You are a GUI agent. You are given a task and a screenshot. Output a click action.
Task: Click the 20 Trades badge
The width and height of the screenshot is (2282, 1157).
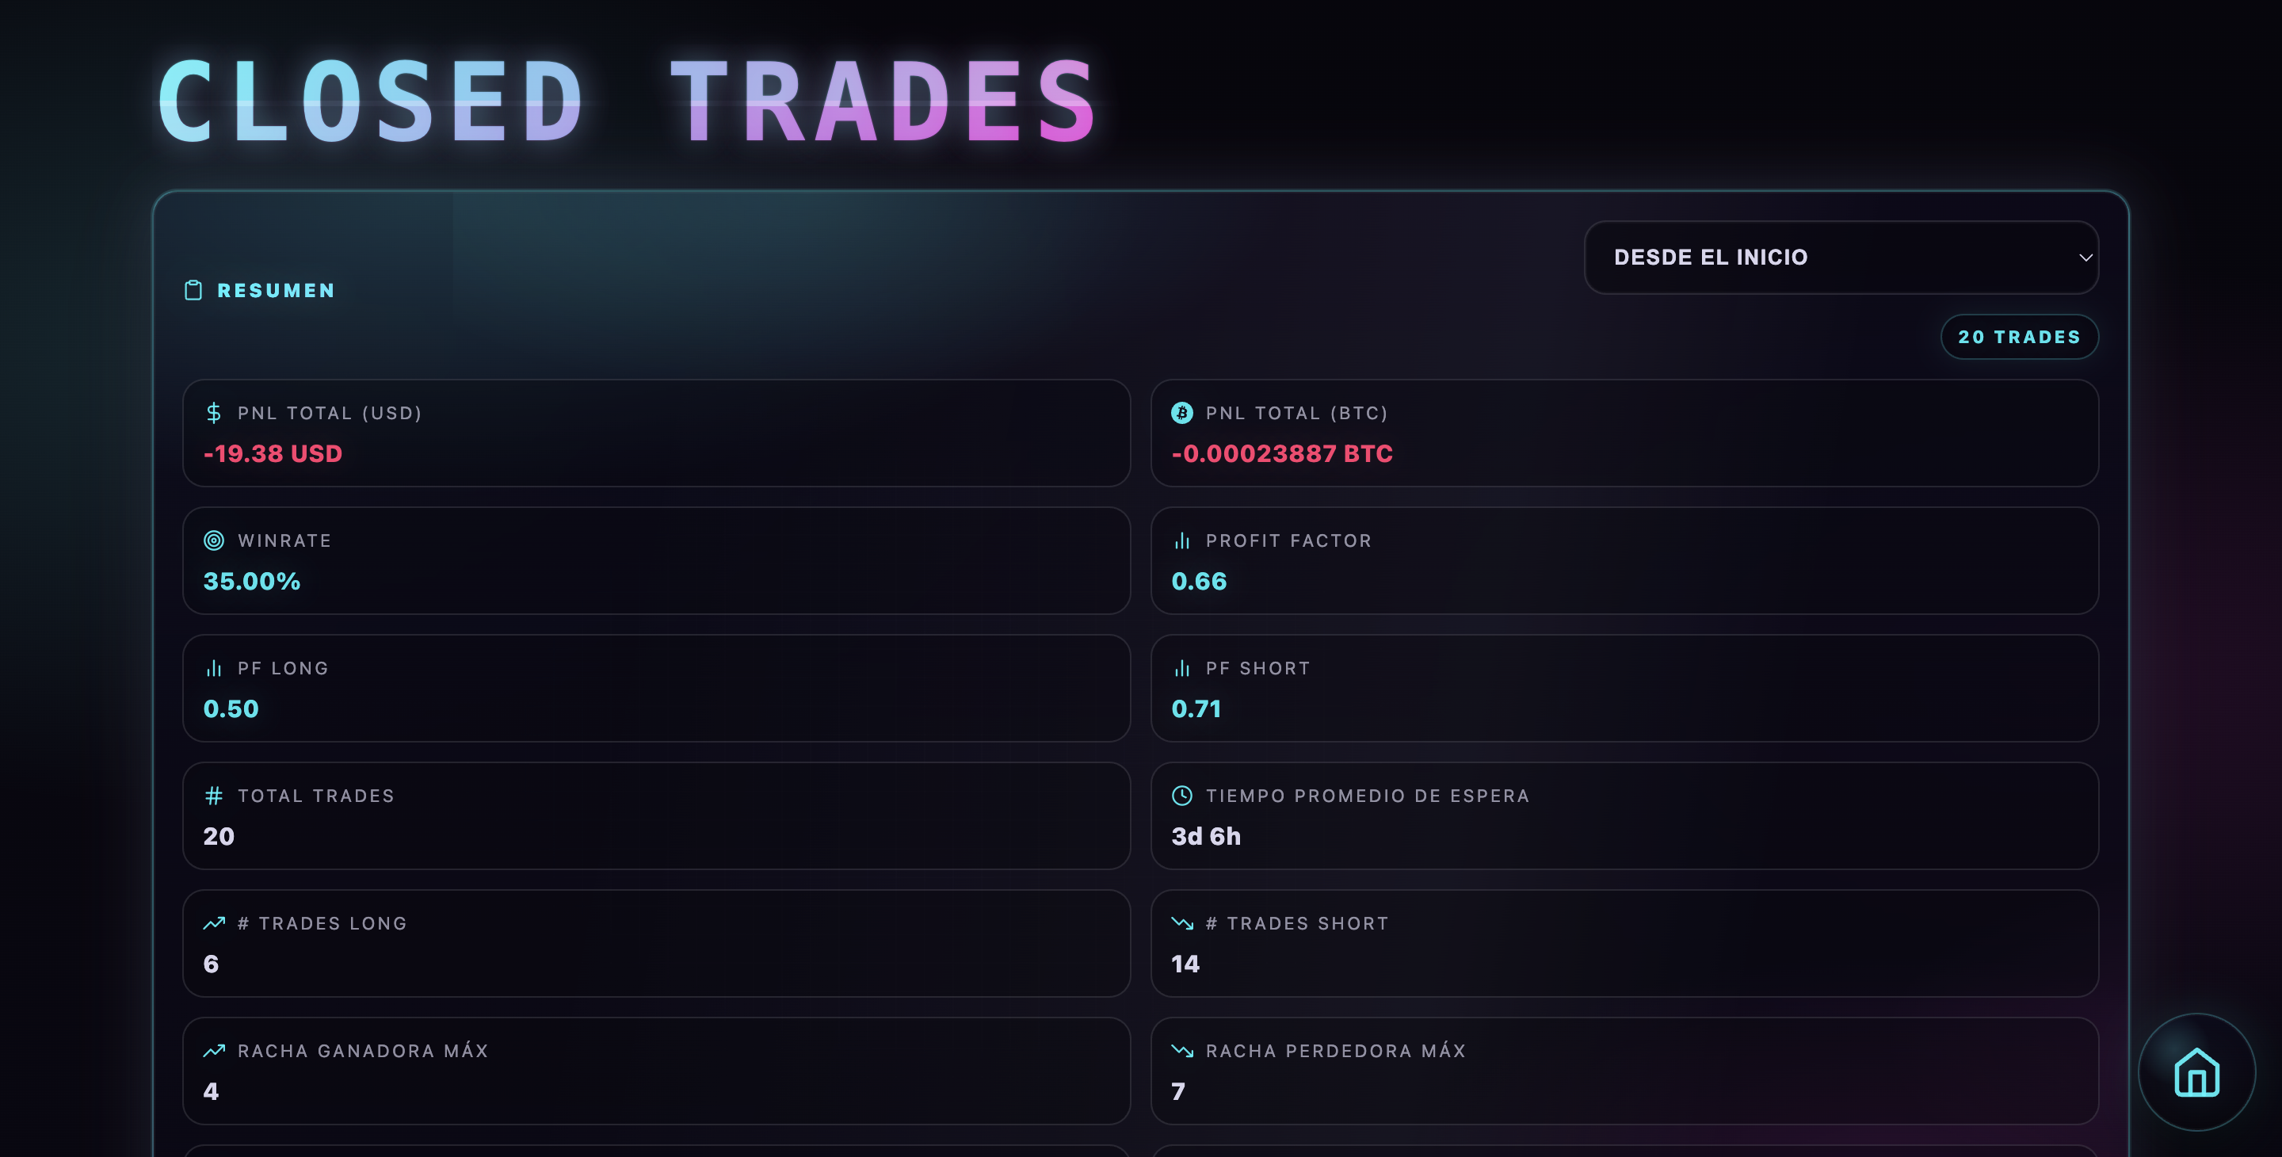(2019, 337)
